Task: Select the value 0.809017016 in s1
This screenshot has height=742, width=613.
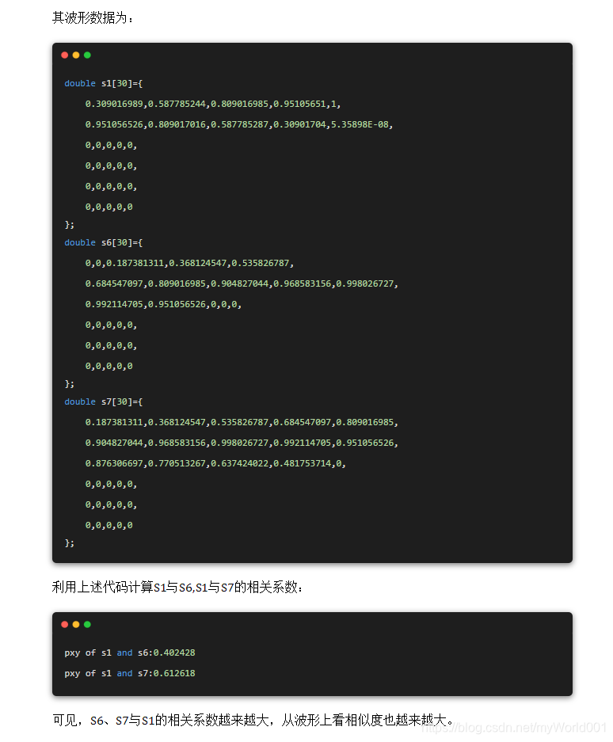Action: pos(177,124)
